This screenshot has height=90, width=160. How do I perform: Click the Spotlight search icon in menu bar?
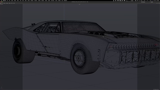[x=149, y=0]
